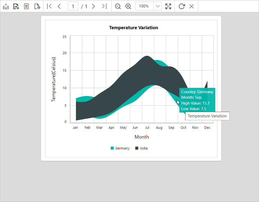Image resolution: width=259 pixels, height=202 pixels.
Task: Toggle the Germany legend entry
Action: click(122, 148)
